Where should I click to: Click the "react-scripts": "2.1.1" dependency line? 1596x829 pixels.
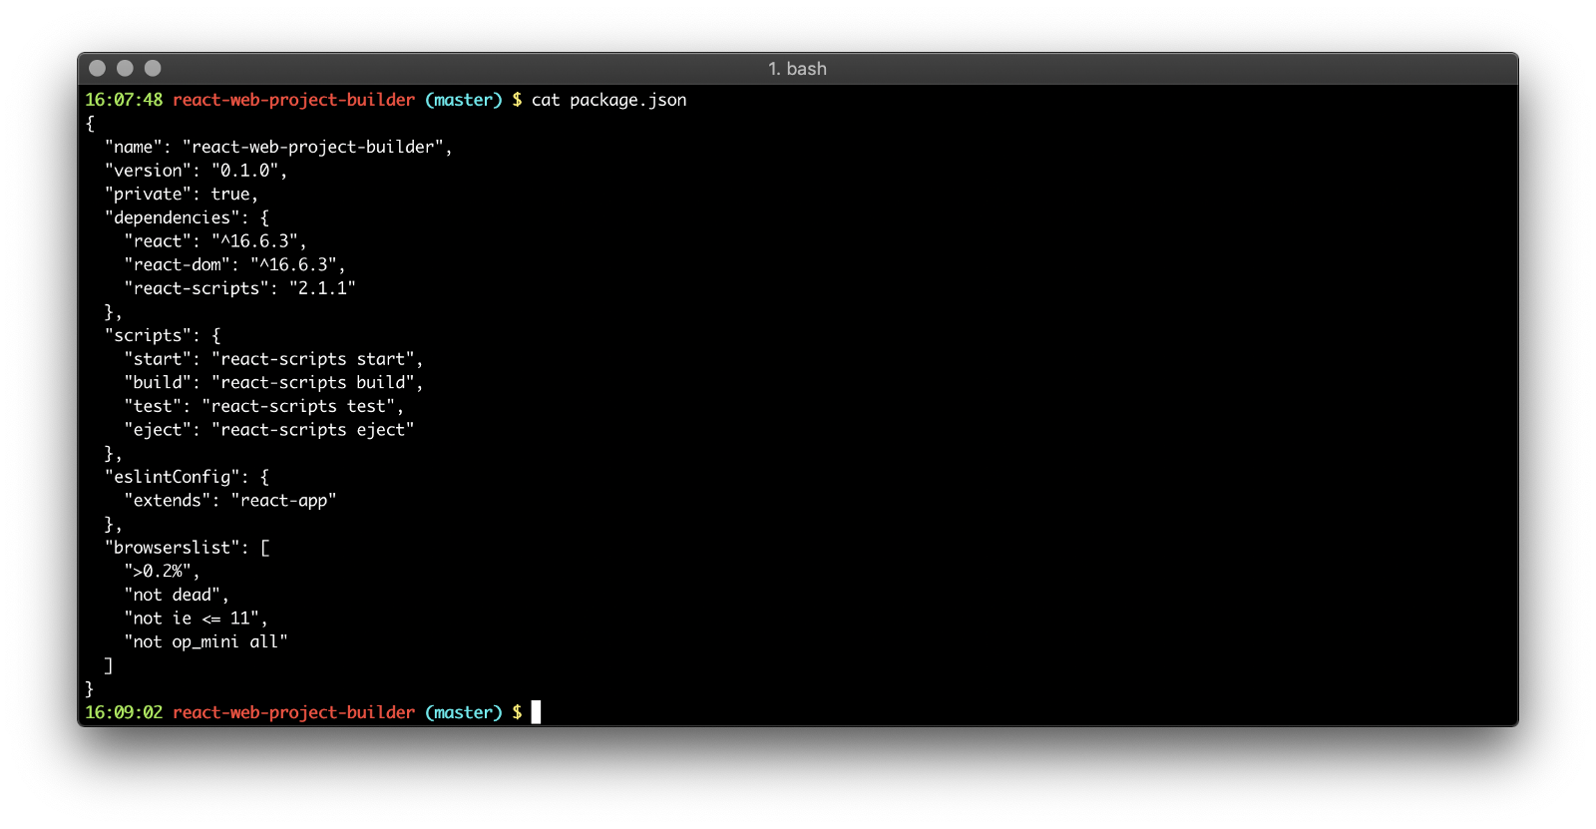(x=239, y=288)
